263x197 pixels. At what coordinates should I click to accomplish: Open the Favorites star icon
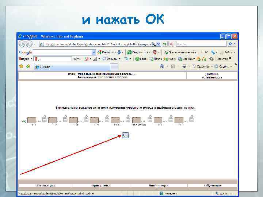click(x=21, y=66)
